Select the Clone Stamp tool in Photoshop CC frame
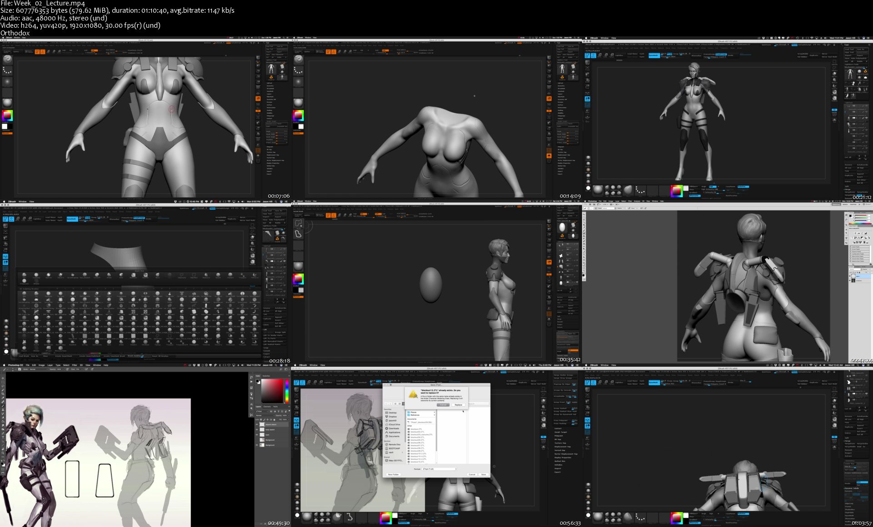The image size is (873, 527). [3, 410]
